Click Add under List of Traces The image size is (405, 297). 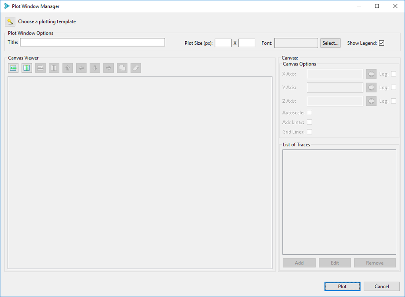[x=299, y=263]
